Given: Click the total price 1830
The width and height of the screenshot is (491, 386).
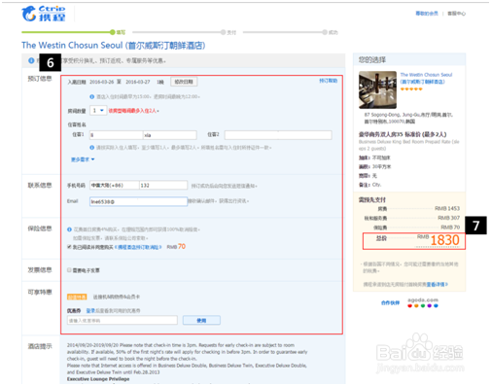Looking at the screenshot, I should tap(444, 240).
